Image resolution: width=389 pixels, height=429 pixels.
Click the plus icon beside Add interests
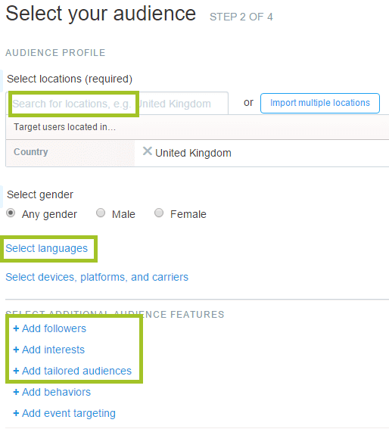[x=16, y=350]
